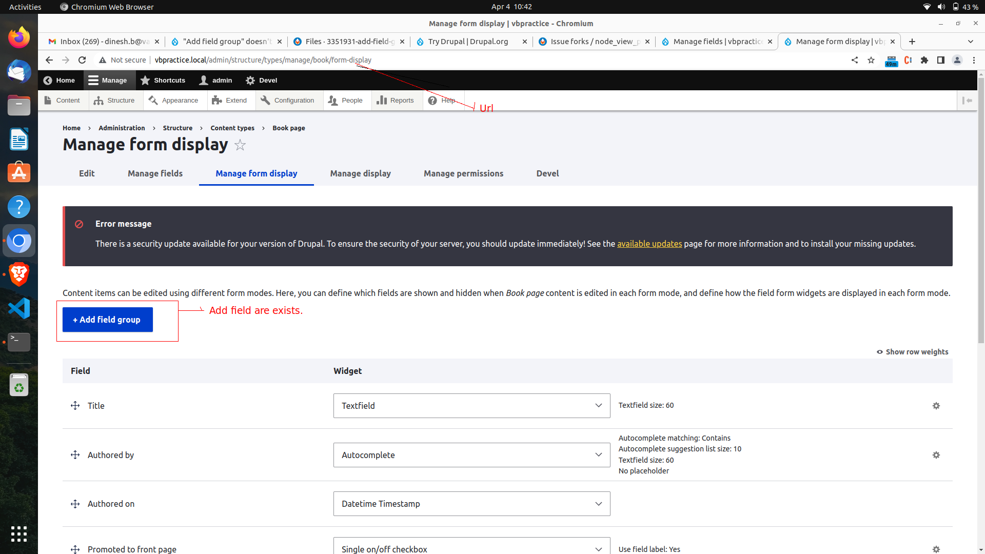Open the Authored by widget settings gear
This screenshot has height=554, width=985.
936,455
